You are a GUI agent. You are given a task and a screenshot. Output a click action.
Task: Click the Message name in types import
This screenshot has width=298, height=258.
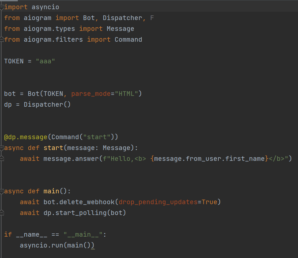click(120, 29)
